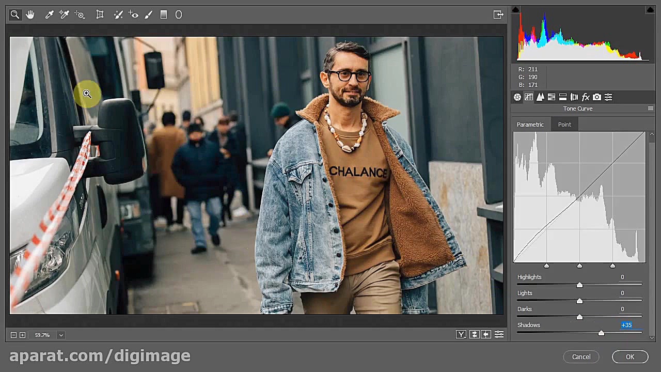This screenshot has width=661, height=372.
Task: Select the Spot Removal tool
Action: click(x=118, y=15)
